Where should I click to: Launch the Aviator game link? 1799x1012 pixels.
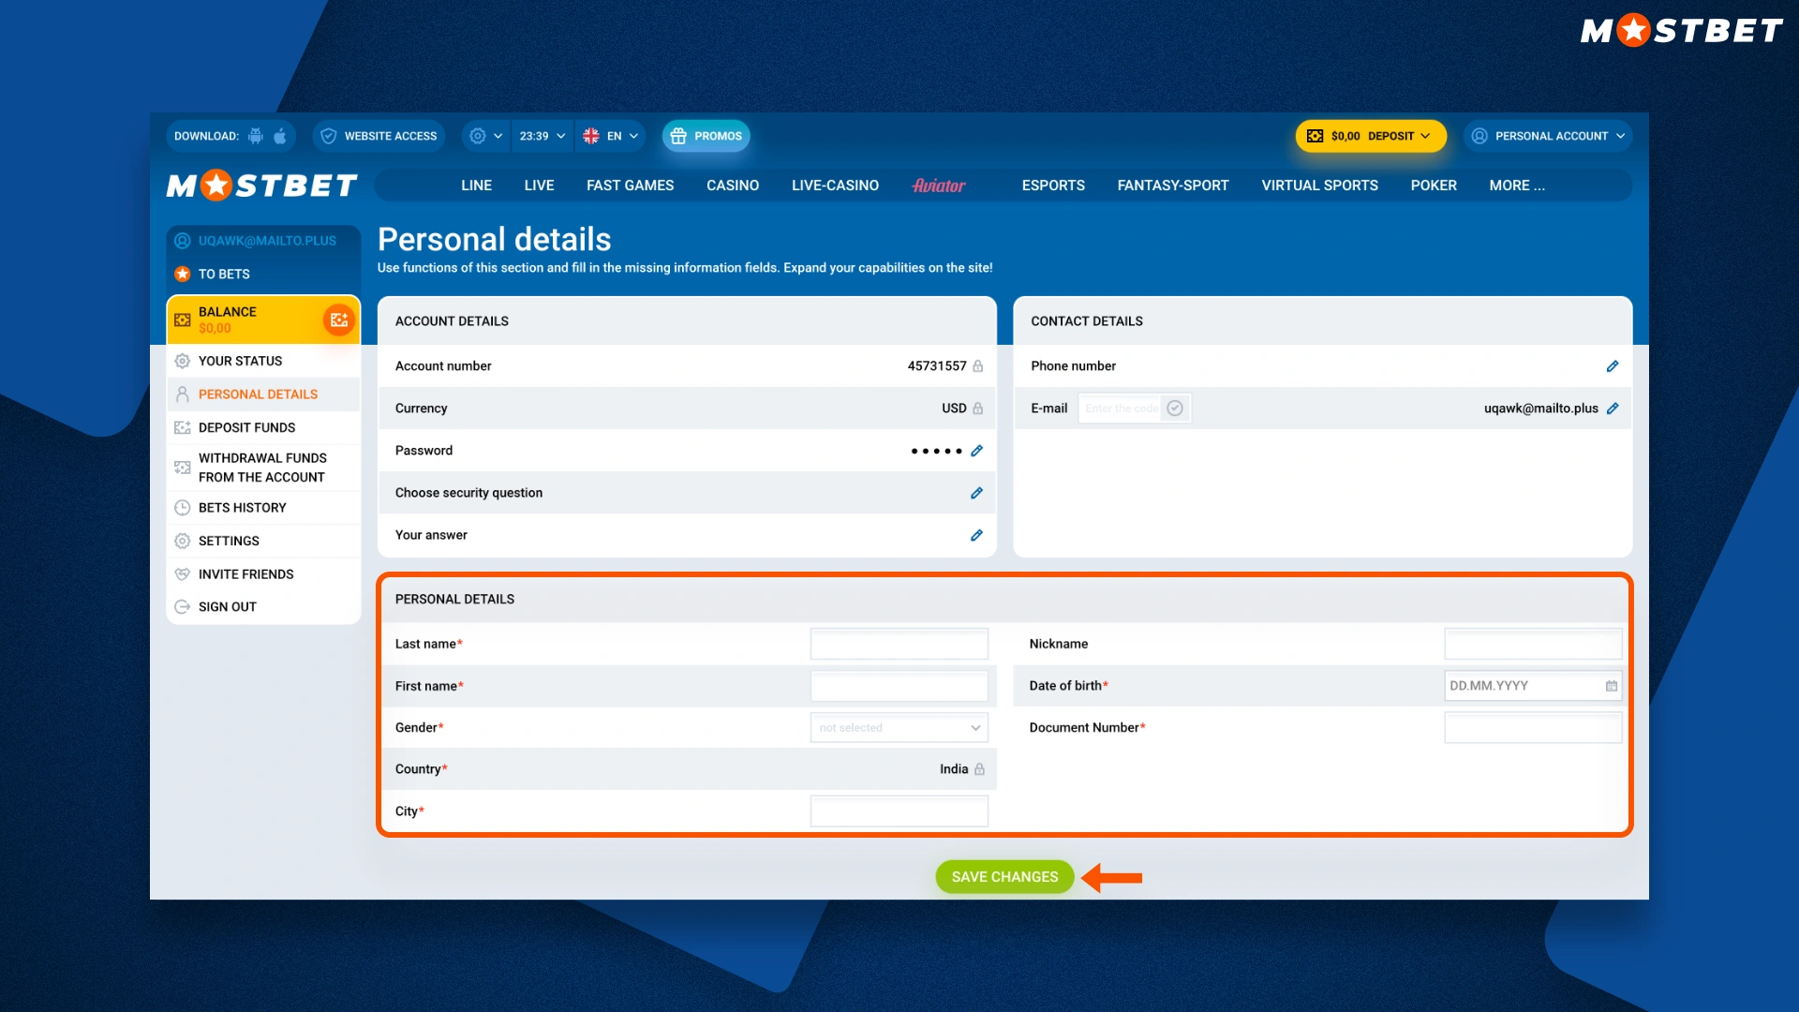tap(939, 186)
